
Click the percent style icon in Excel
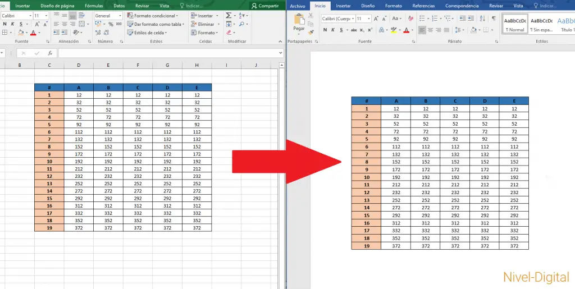(x=111, y=24)
